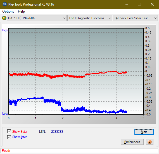Click the PlexTools XL app icon
Screen dimensions: 159x154
click(x=4, y=4)
